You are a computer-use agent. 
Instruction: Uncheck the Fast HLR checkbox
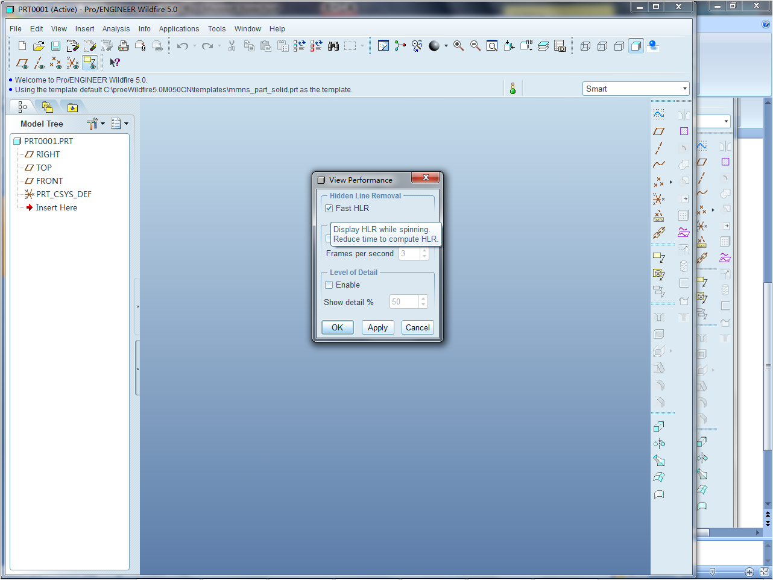coord(329,208)
